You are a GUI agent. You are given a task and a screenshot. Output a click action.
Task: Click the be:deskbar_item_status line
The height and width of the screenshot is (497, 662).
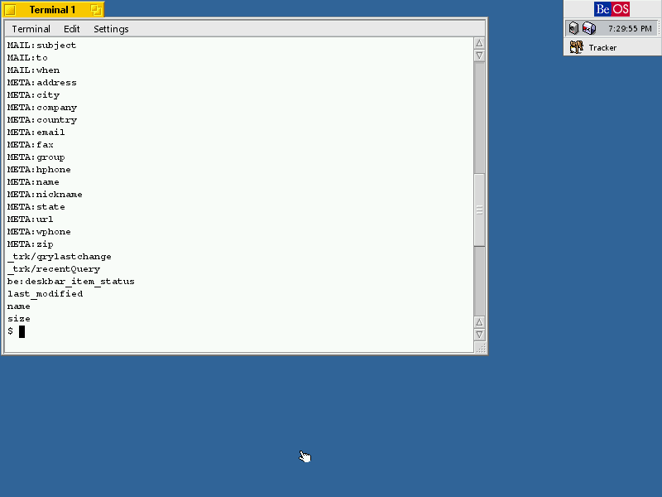pos(71,282)
